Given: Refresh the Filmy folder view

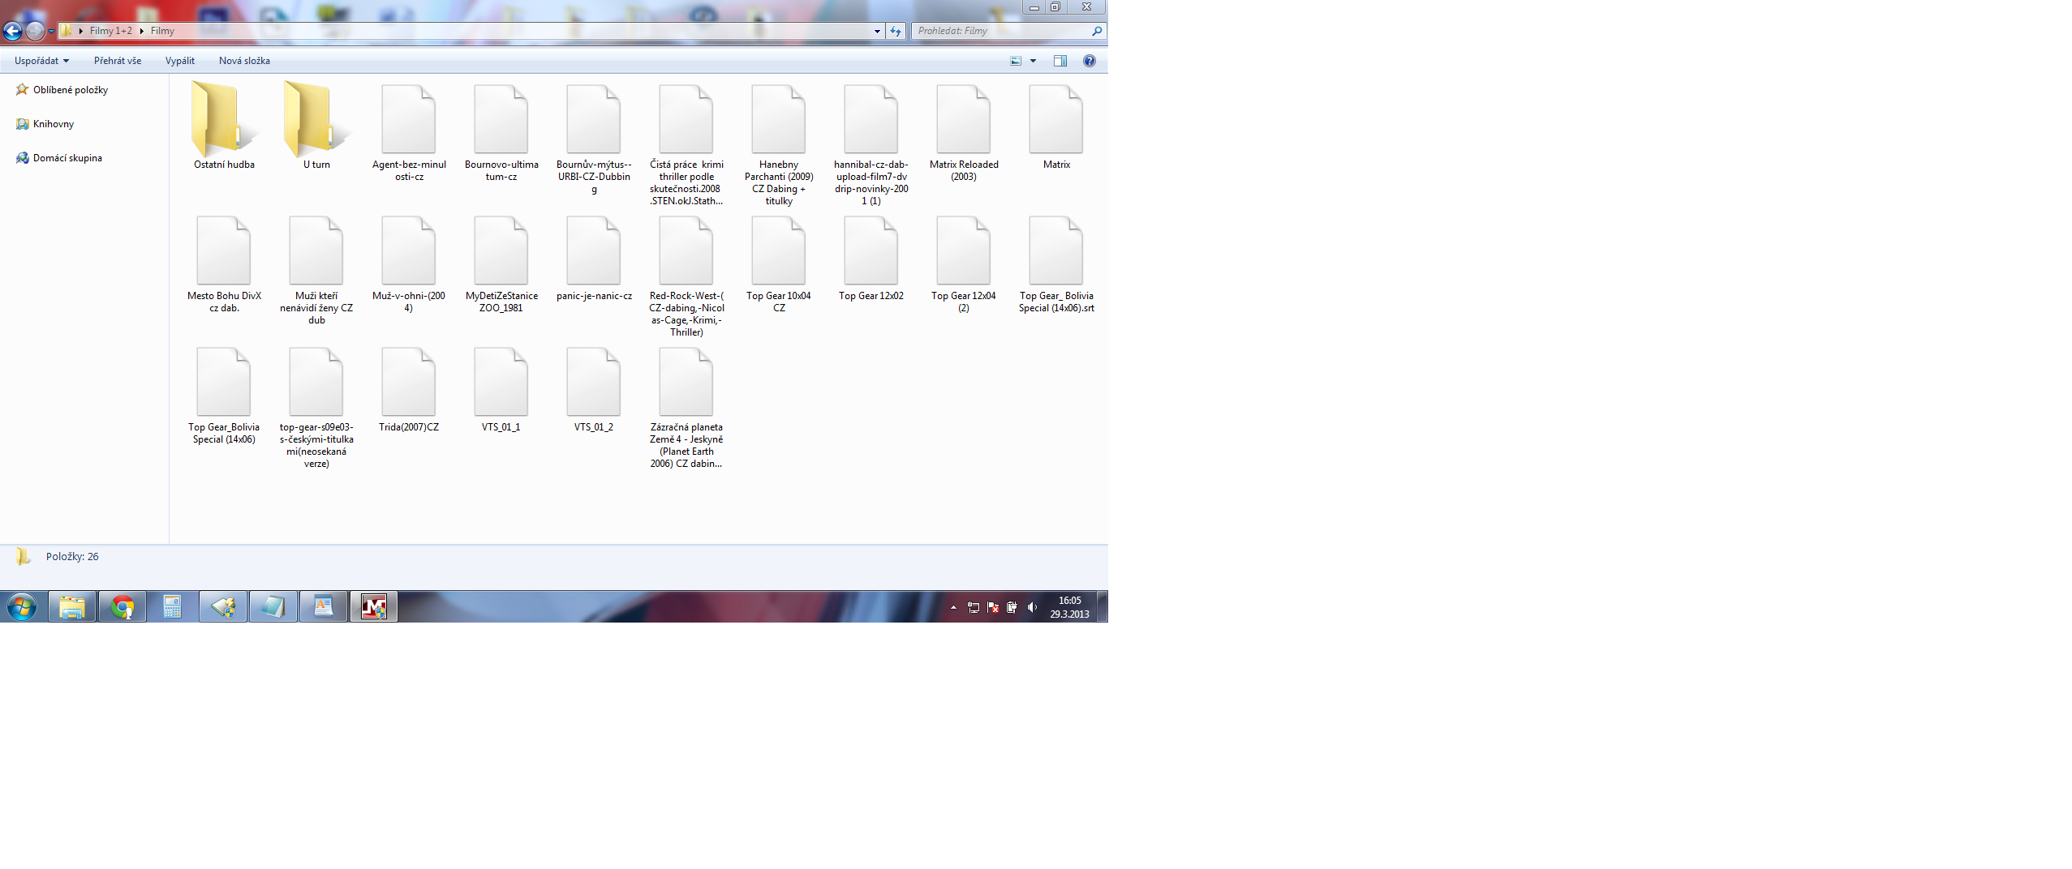Looking at the screenshot, I should coord(896,31).
